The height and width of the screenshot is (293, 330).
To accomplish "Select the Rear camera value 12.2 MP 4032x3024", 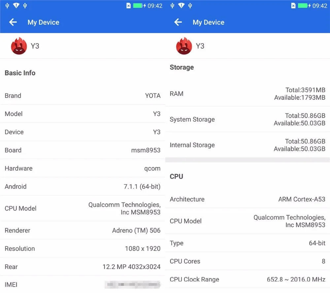I will coord(132,267).
